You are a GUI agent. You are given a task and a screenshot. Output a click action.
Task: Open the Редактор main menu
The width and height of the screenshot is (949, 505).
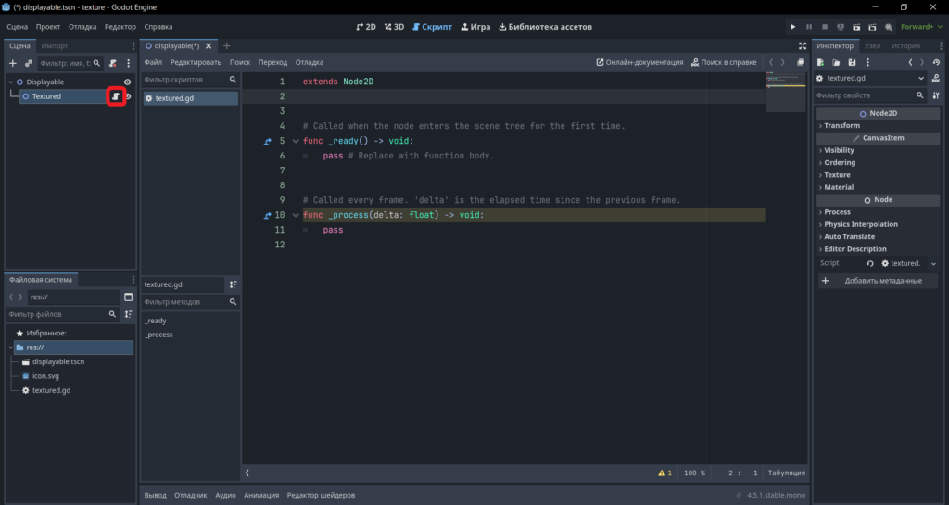point(120,27)
